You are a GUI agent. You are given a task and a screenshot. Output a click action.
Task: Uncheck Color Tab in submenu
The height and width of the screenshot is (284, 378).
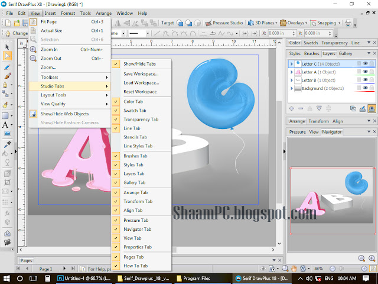141,102
